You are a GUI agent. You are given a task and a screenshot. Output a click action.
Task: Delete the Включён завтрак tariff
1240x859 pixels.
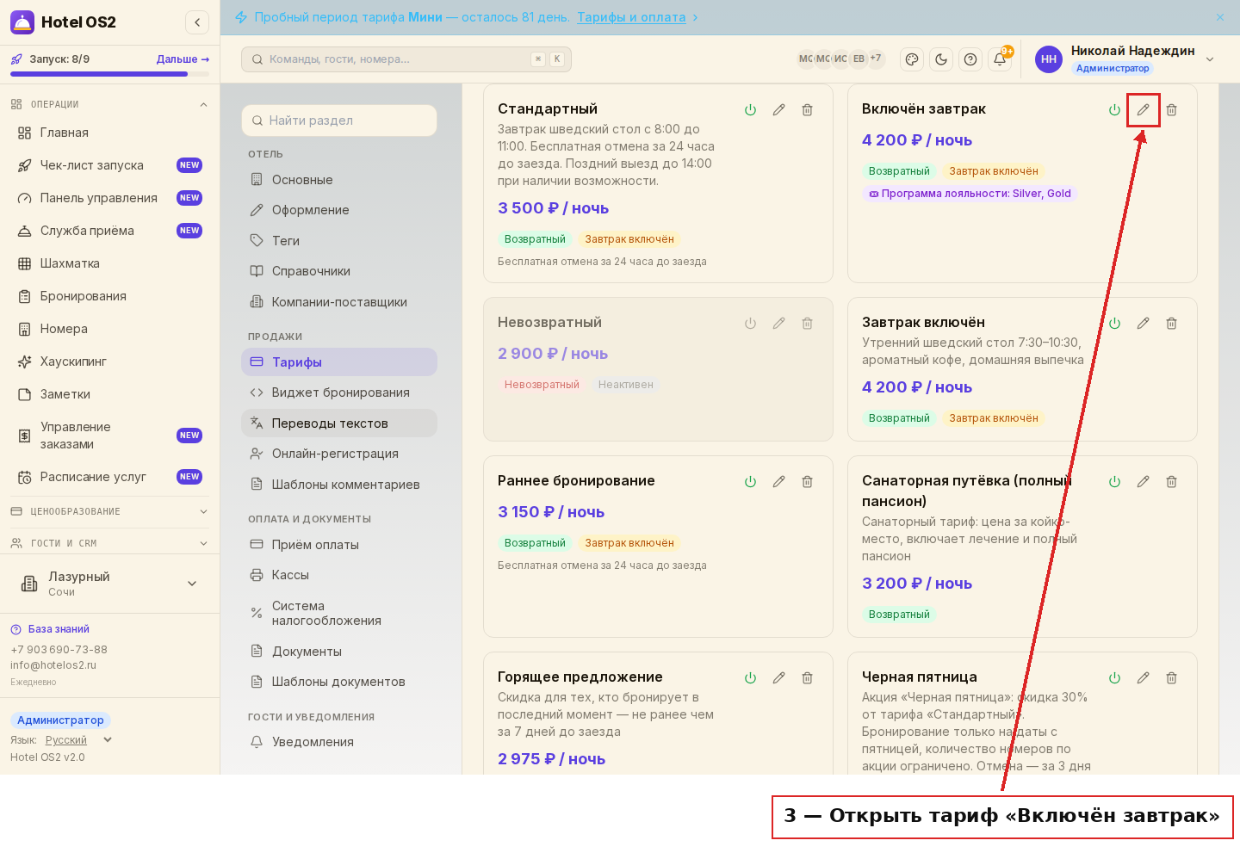(x=1171, y=110)
